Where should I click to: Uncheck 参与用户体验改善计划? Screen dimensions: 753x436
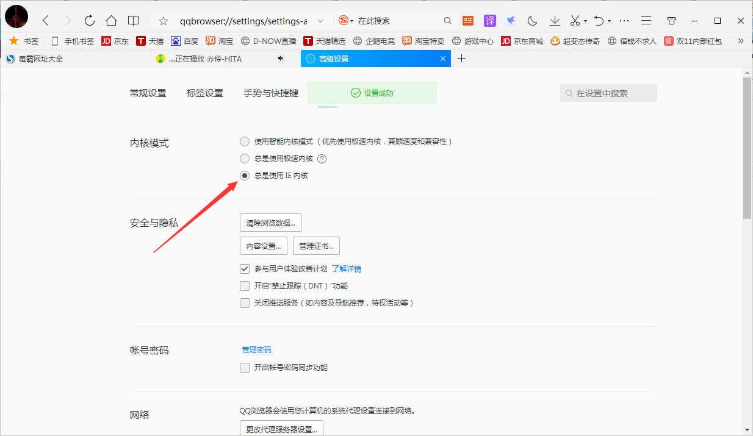[245, 268]
